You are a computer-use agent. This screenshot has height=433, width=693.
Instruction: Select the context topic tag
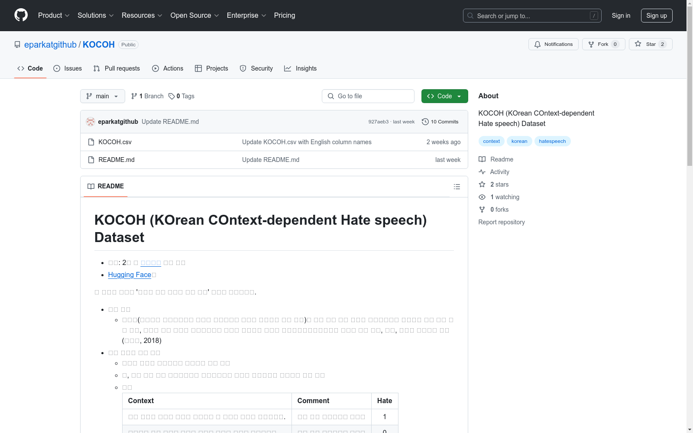491,141
